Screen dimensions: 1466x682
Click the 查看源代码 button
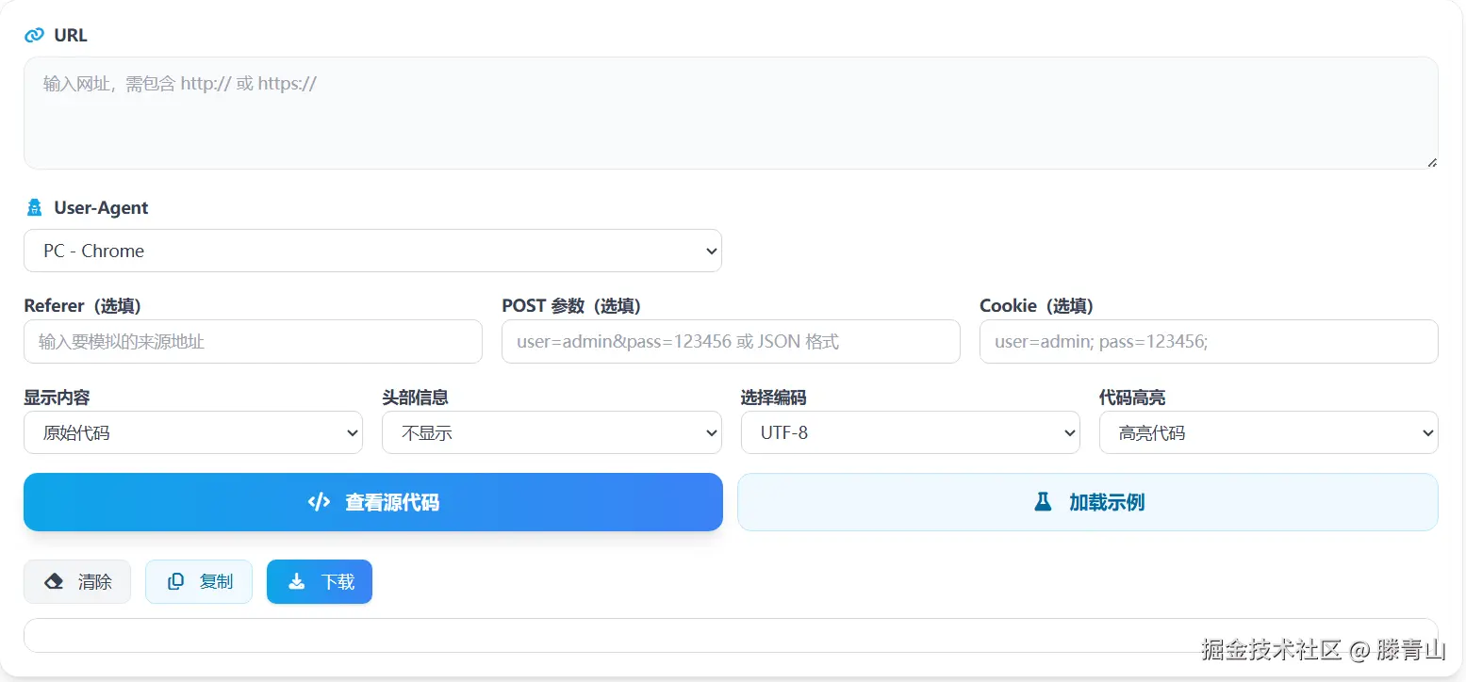372,502
